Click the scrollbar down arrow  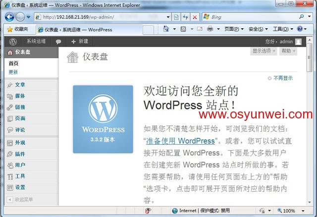[310, 202]
